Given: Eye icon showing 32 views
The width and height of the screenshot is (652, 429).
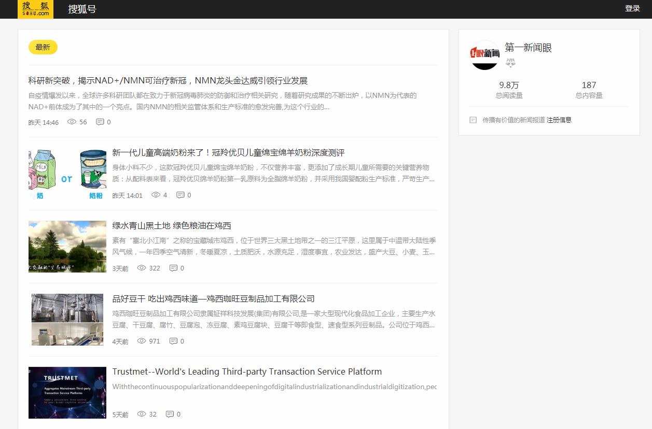Looking at the screenshot, I should coord(142,414).
